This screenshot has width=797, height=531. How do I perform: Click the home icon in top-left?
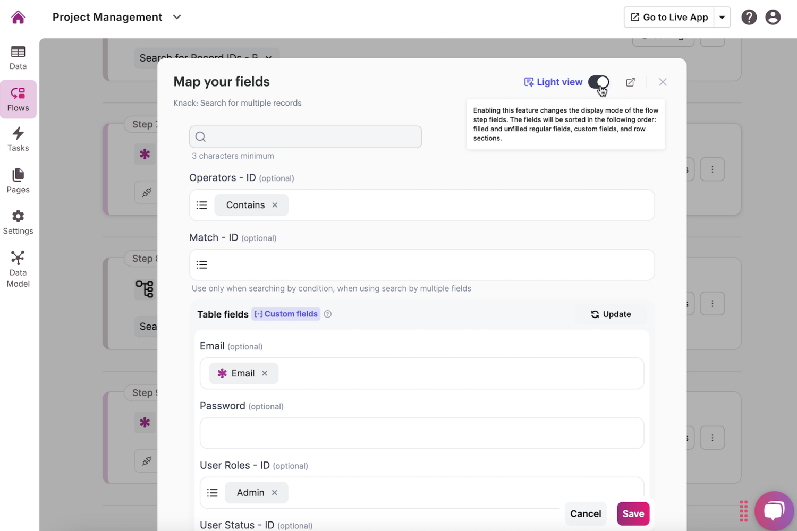(18, 17)
